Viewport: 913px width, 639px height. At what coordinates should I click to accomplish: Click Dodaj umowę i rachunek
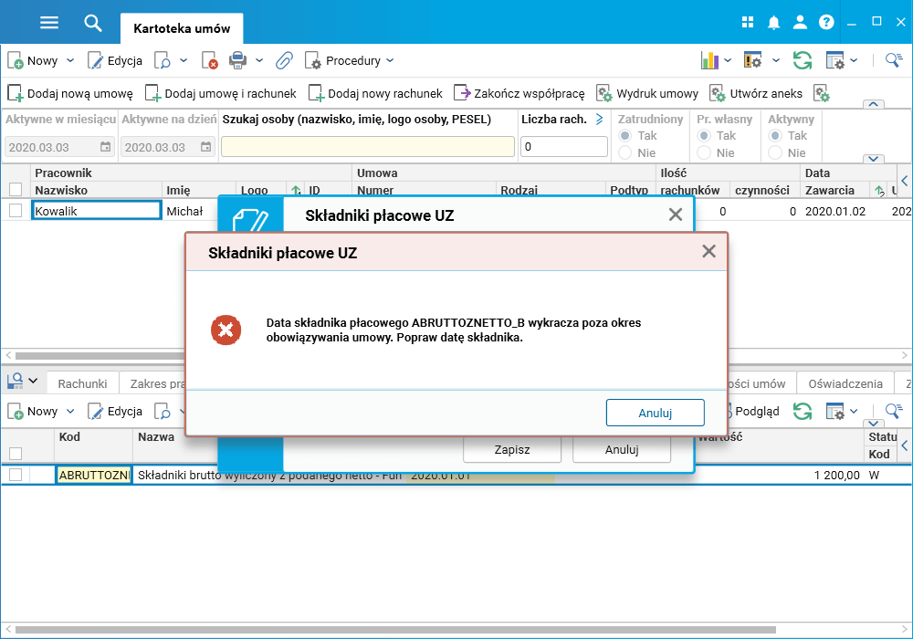tap(221, 94)
